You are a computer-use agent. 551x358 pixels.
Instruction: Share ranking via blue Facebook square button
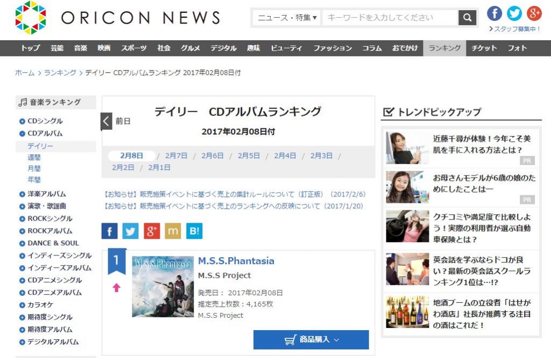[x=109, y=231]
